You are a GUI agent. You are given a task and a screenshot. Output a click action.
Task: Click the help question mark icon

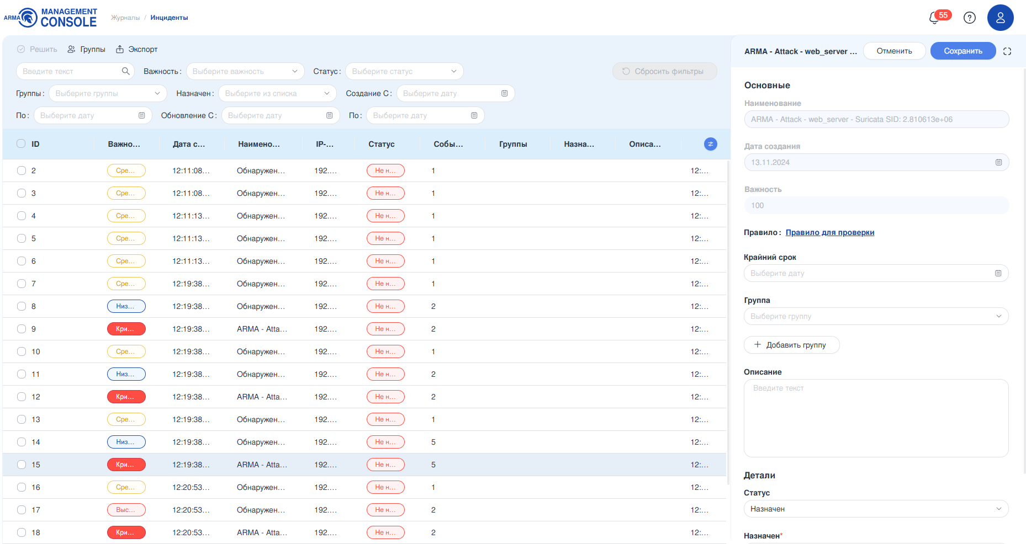tap(969, 18)
